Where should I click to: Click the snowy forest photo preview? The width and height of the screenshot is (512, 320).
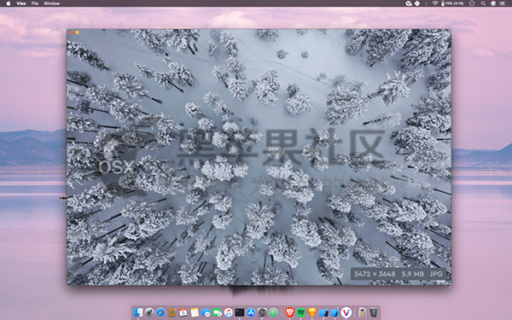click(259, 157)
